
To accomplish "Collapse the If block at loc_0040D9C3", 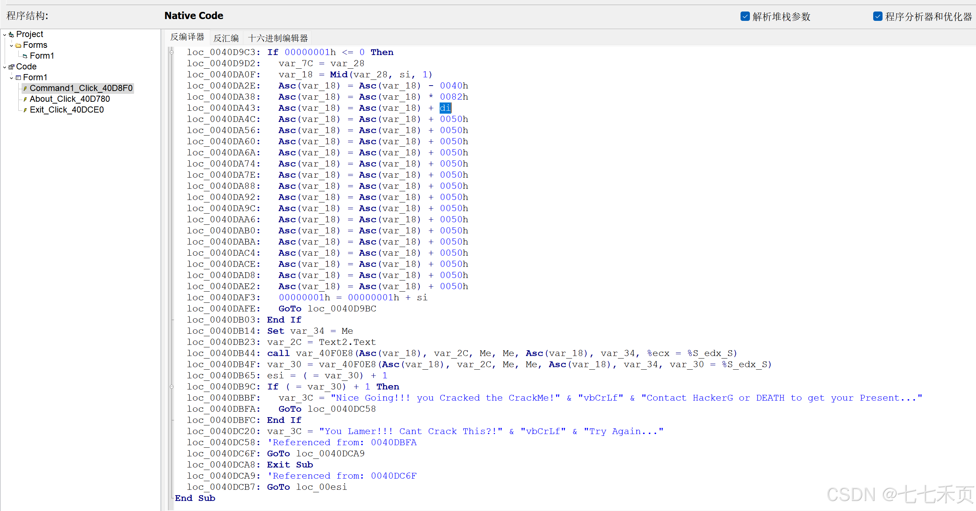I will coord(171,52).
